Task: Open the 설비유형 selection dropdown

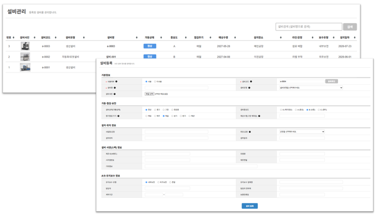Action: [x=311, y=88]
